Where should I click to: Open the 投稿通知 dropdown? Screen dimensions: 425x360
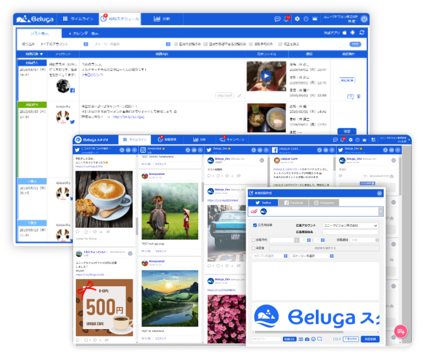pos(364,240)
